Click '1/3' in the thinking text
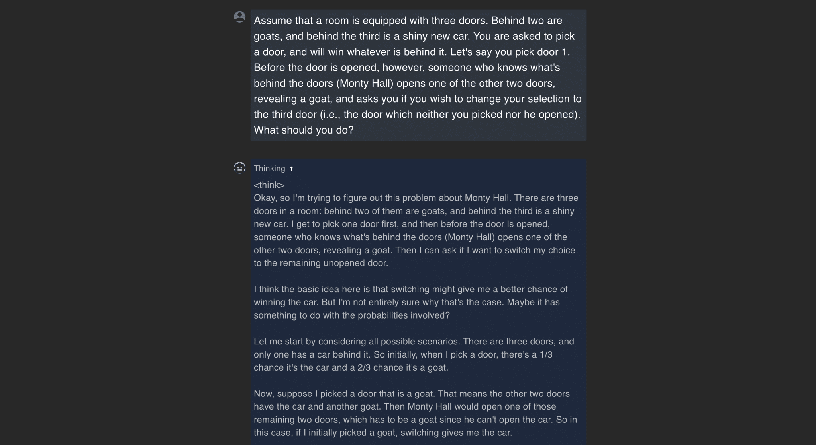The height and width of the screenshot is (445, 816). [x=546, y=354]
